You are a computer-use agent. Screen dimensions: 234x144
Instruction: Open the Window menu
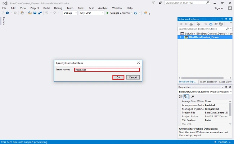point(117,8)
